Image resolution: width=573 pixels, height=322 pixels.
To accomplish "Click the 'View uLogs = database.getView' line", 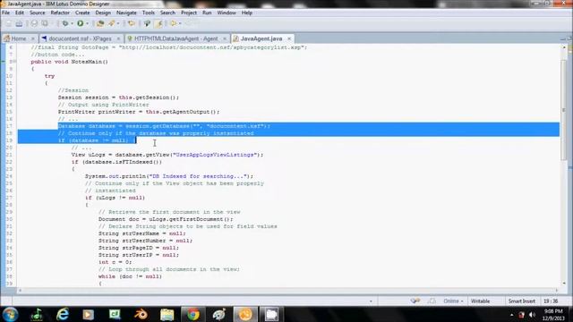I will (x=167, y=155).
